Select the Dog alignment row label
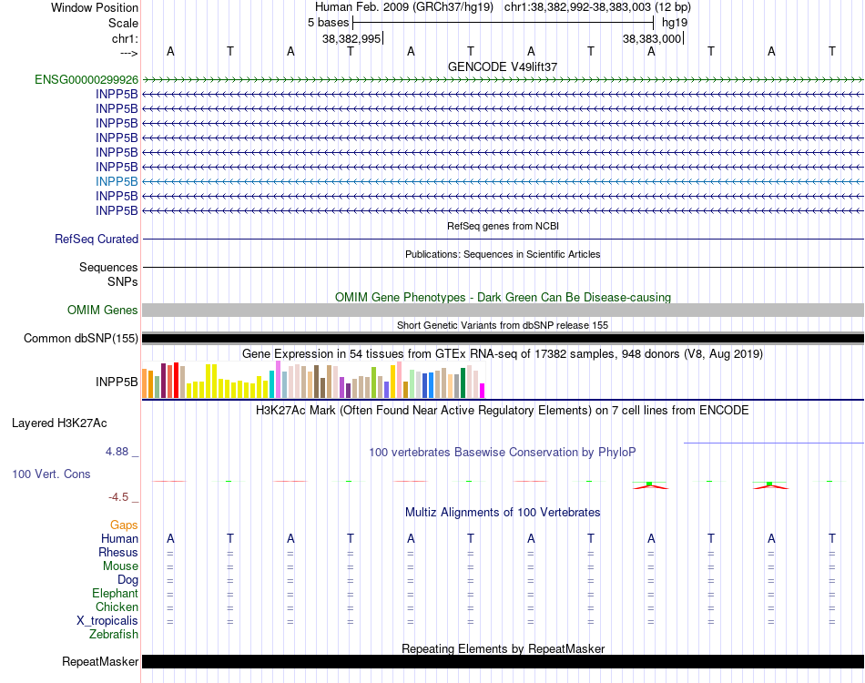Image resolution: width=865 pixels, height=683 pixels. 127,580
